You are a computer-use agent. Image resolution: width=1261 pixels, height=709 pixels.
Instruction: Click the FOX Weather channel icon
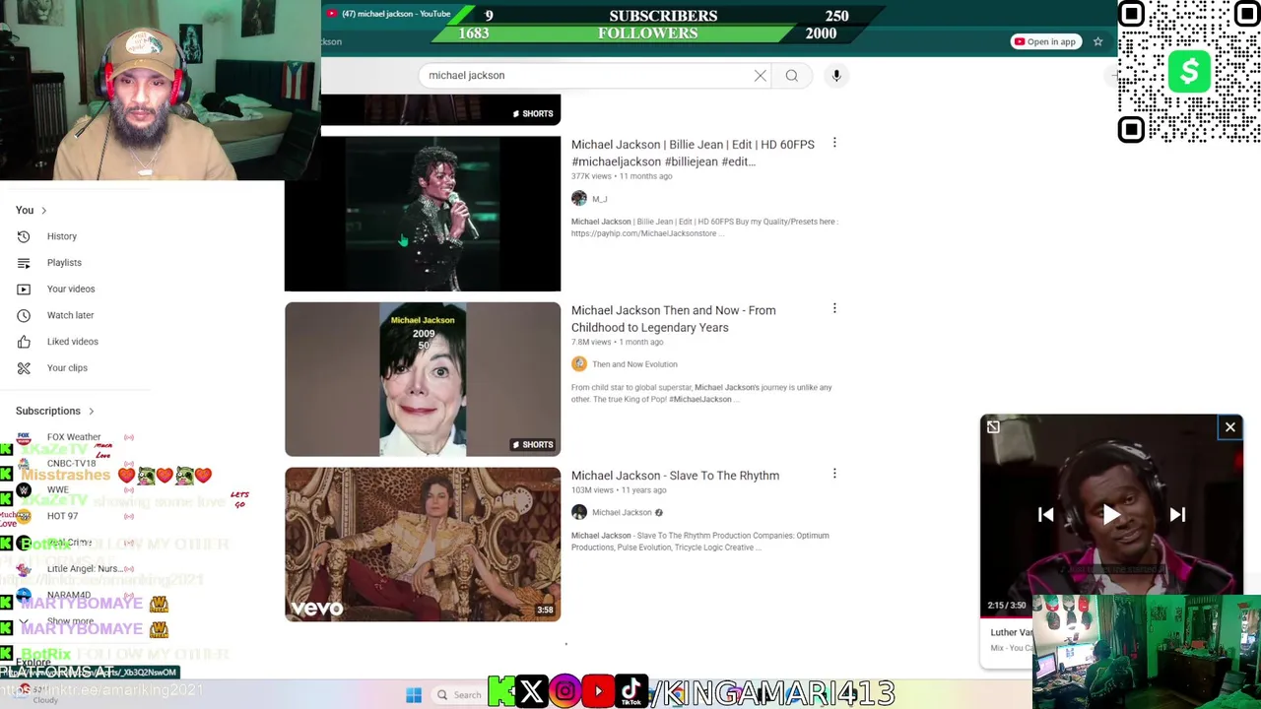point(24,437)
